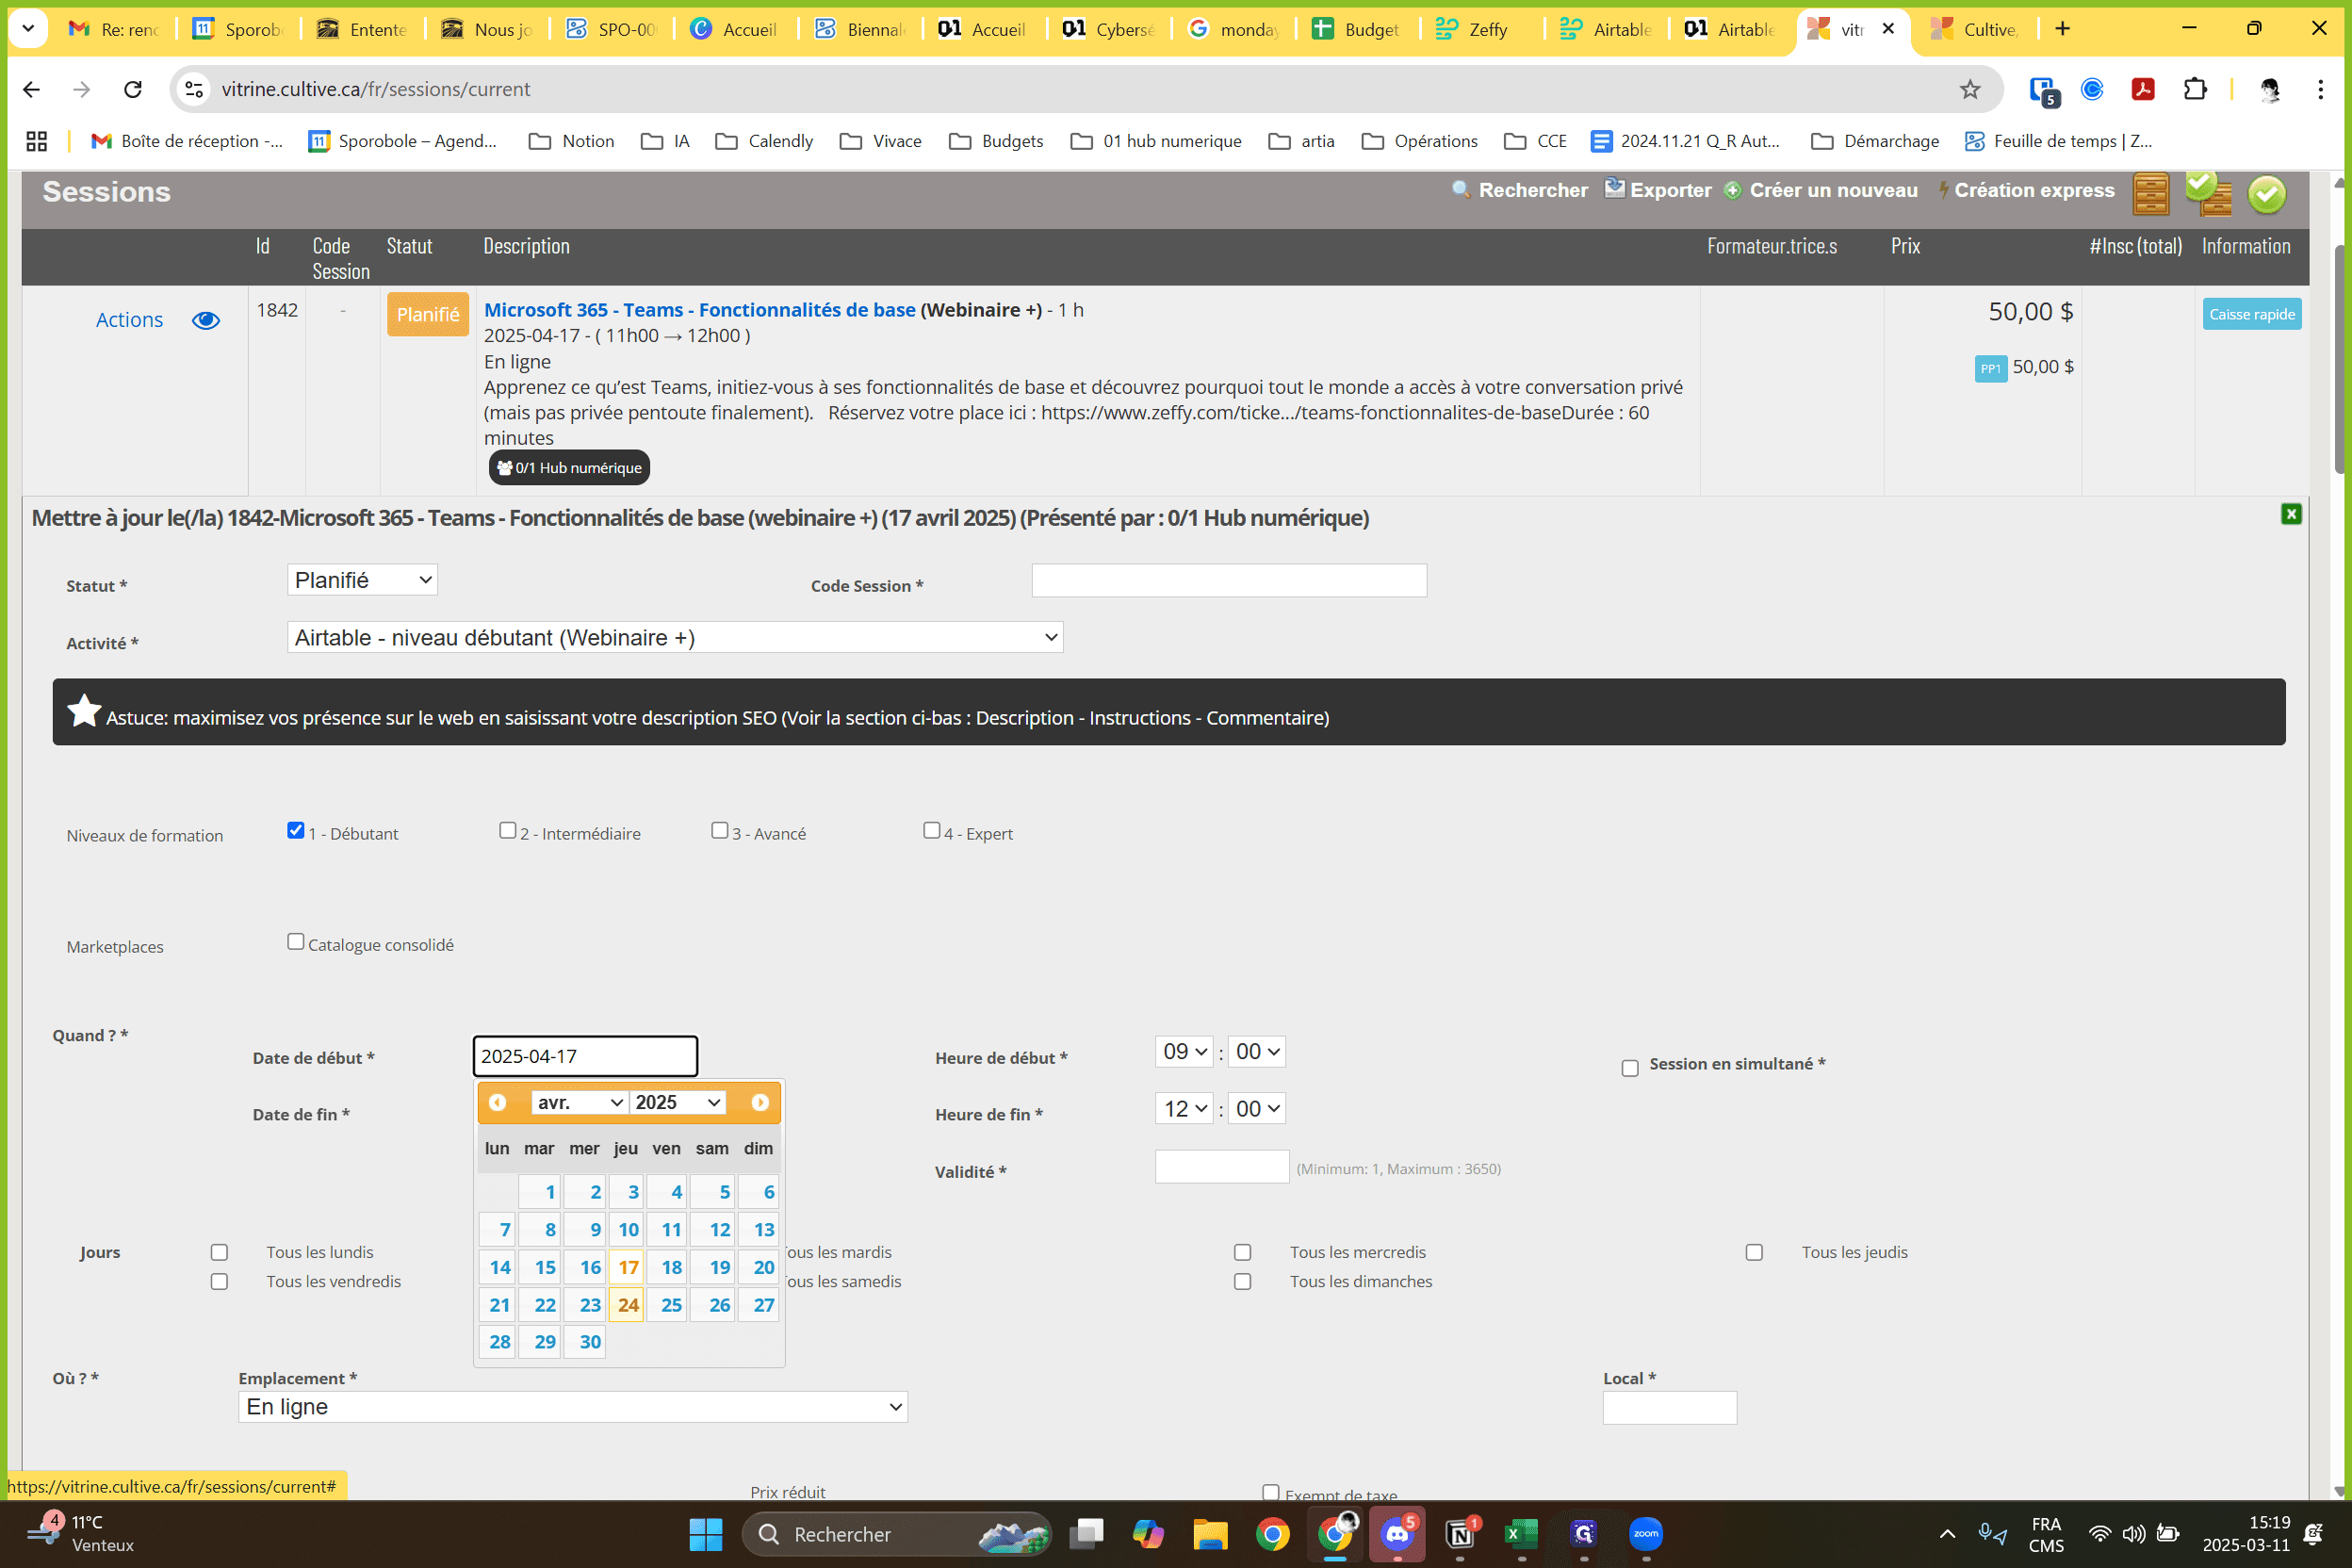Screen dimensions: 2352x1568
Task: Check Tous les jeudis
Action: [1754, 1252]
